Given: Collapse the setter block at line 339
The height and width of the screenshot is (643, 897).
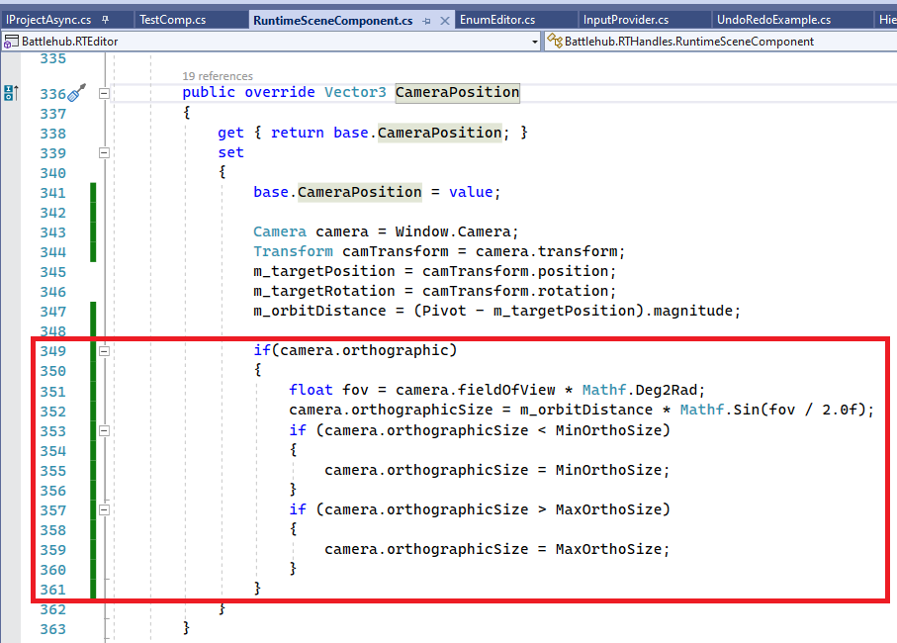Looking at the screenshot, I should (x=104, y=153).
